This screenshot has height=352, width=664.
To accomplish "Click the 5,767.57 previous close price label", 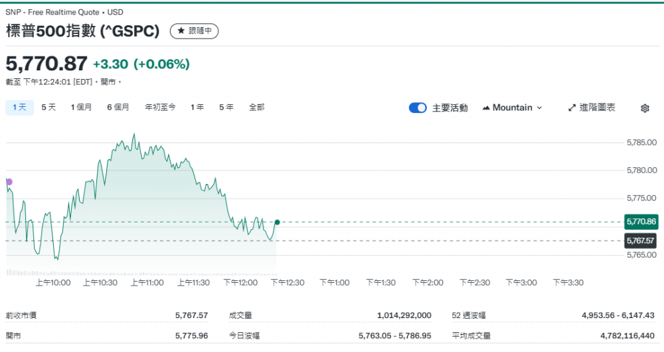I will pyautogui.click(x=641, y=241).
